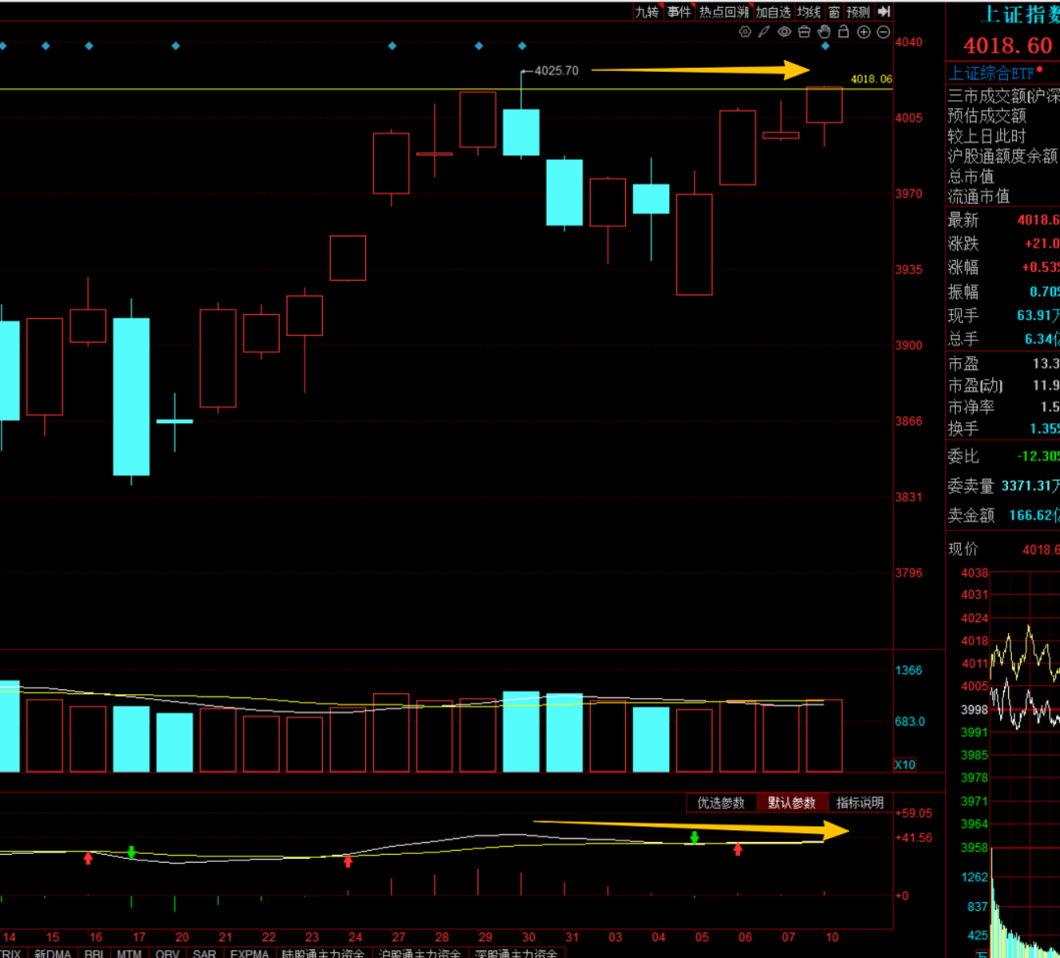This screenshot has width=1060, height=958.
Task: Toggle the chart lock icon
Action: click(x=843, y=32)
